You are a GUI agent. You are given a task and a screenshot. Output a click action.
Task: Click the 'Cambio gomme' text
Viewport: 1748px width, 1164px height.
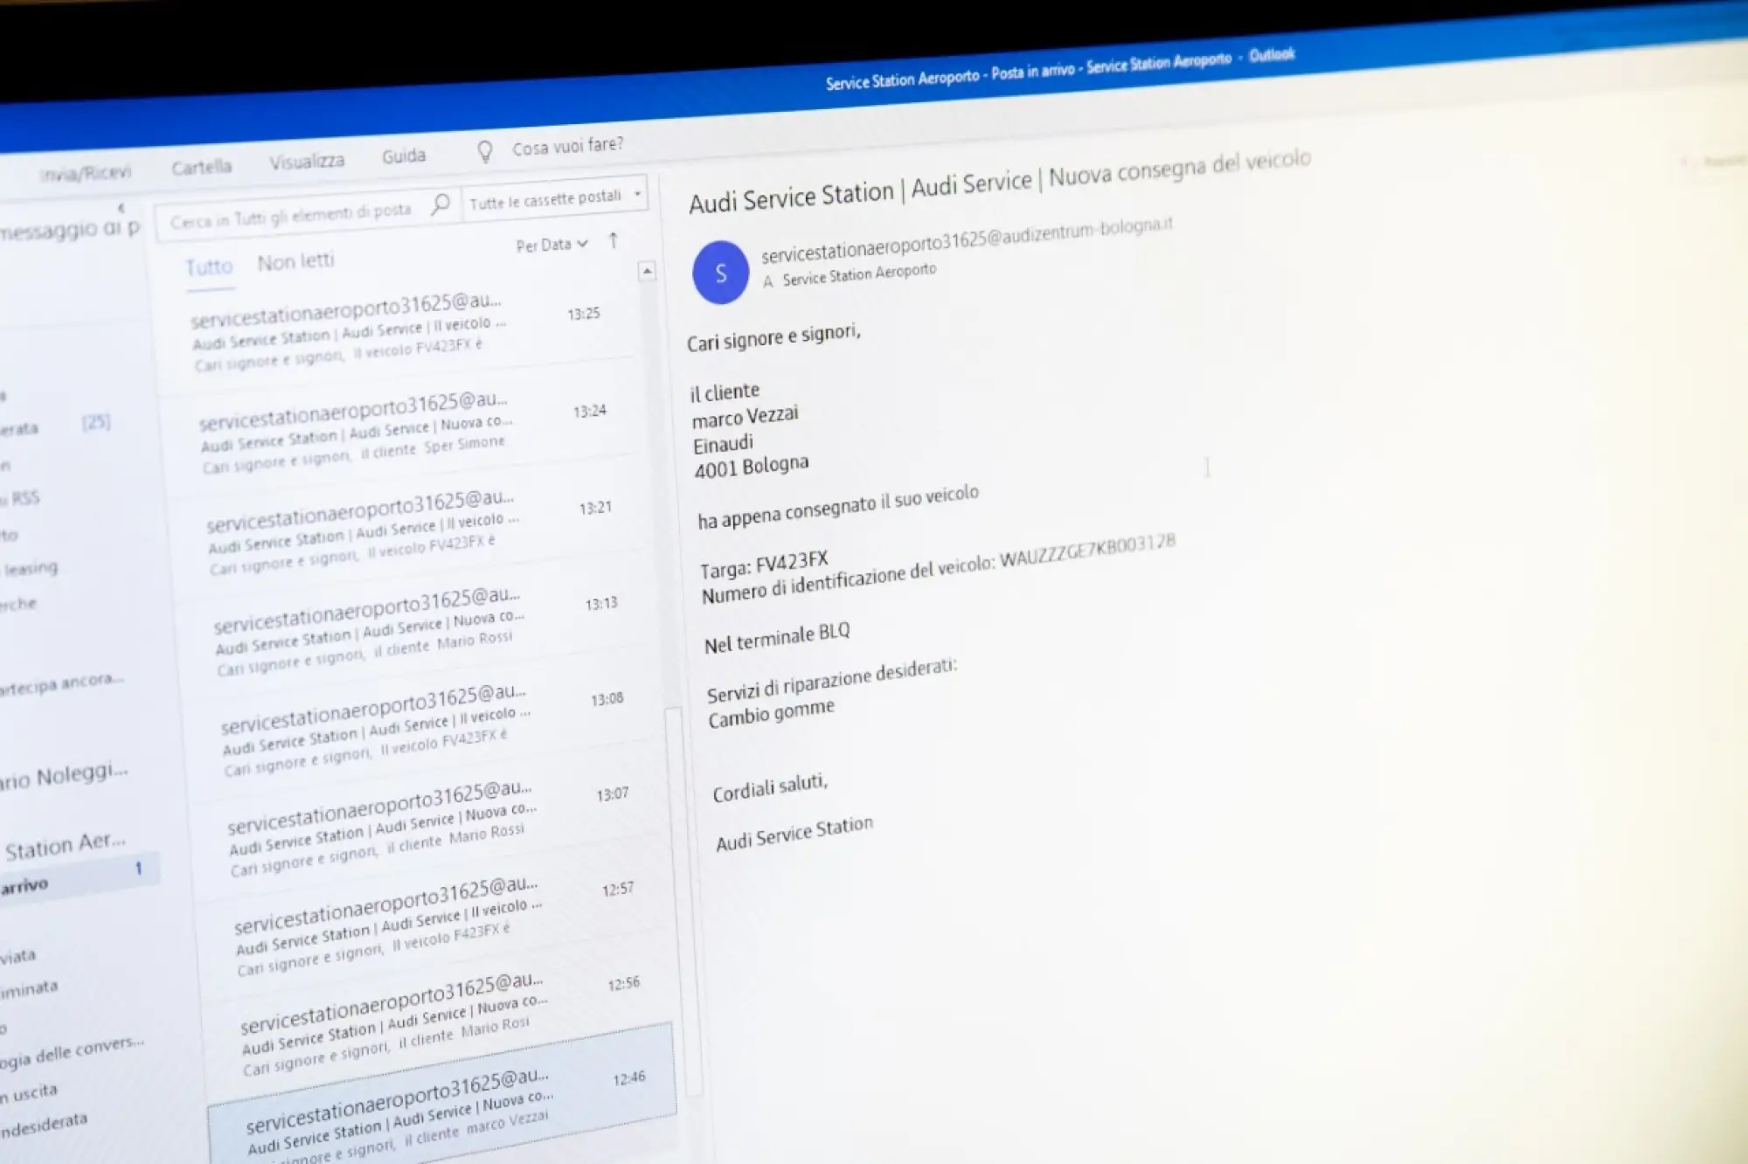pyautogui.click(x=771, y=714)
